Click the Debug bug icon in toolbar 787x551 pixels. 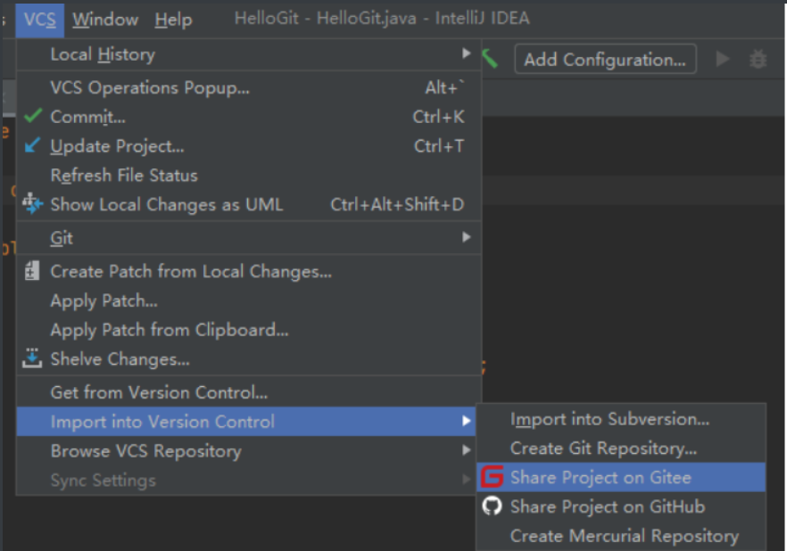point(758,59)
